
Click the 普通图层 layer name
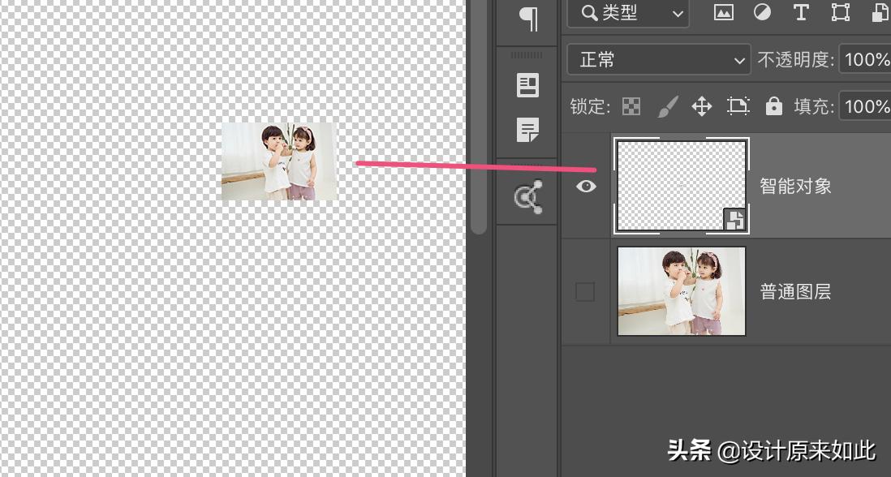[x=795, y=291]
